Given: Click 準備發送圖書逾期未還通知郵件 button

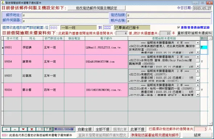Looking at the screenshot, I should (x=155, y=135).
